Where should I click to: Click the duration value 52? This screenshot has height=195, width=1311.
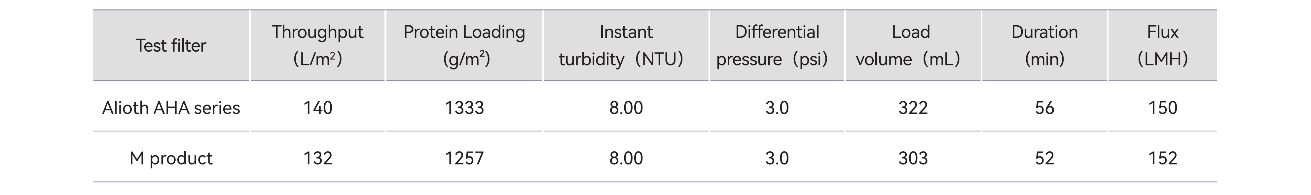[1044, 158]
